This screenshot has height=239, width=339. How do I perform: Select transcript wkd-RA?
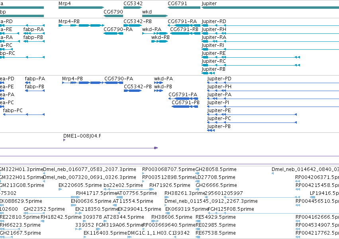151,29
